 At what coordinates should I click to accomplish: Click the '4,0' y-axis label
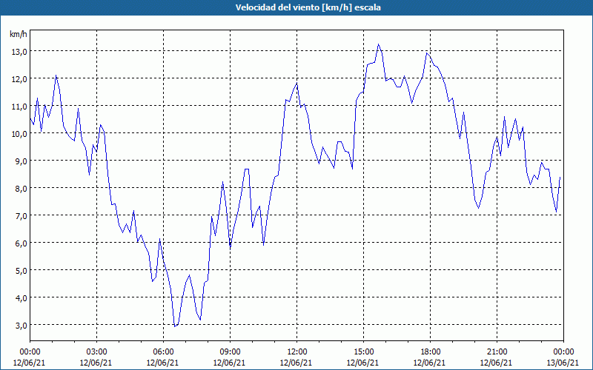[x=21, y=298]
